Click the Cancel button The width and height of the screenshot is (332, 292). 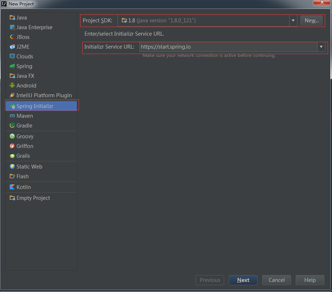pos(277,280)
